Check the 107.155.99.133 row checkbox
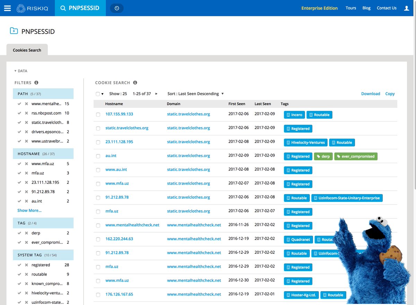The height and width of the screenshot is (305, 416). coord(98,115)
